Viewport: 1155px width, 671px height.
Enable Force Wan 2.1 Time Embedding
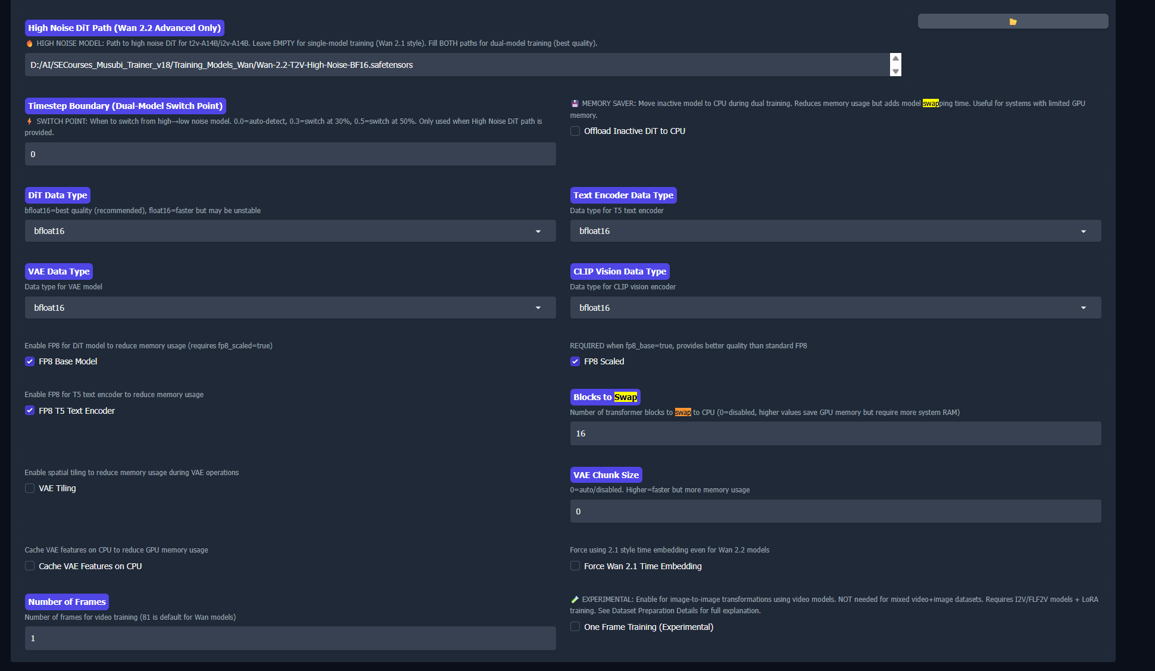575,566
